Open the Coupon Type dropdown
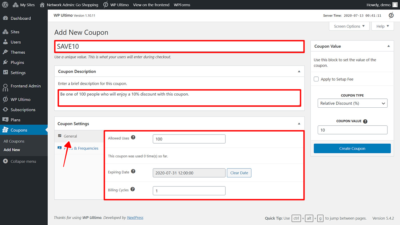 pos(353,103)
